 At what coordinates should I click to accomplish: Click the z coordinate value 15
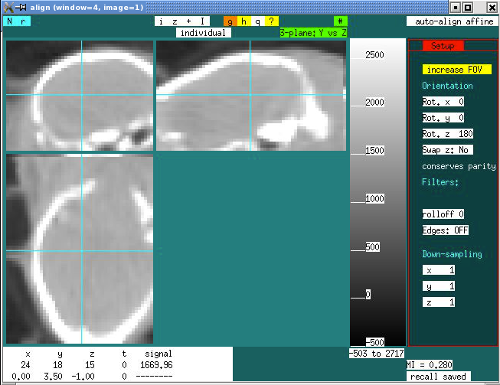90,364
